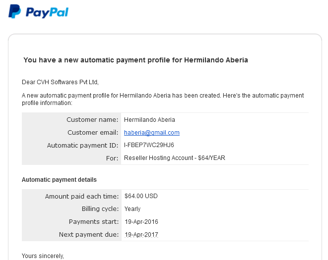Click the Automatic payment ID label
This screenshot has width=328, height=260.
point(83,145)
